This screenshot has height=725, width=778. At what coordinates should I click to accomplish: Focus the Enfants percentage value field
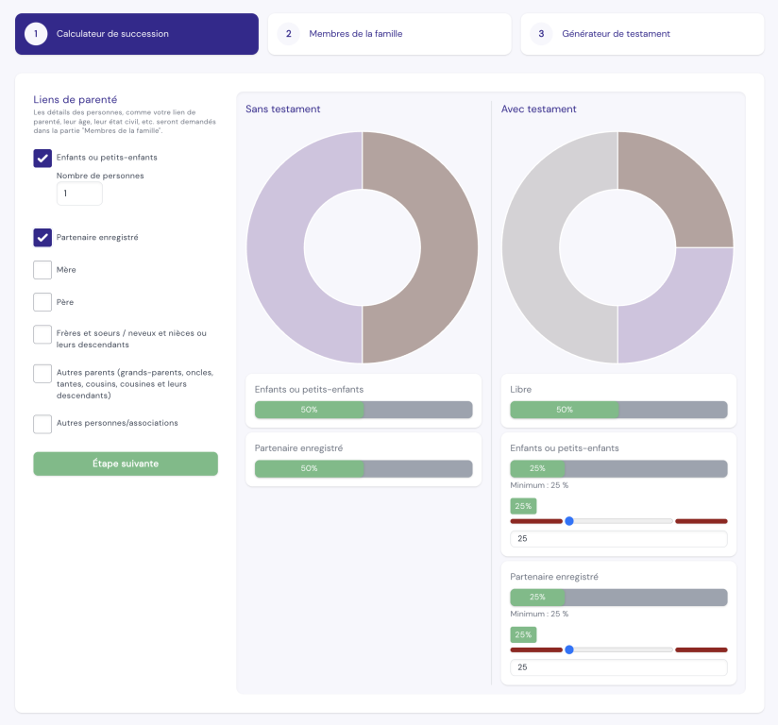click(x=618, y=539)
